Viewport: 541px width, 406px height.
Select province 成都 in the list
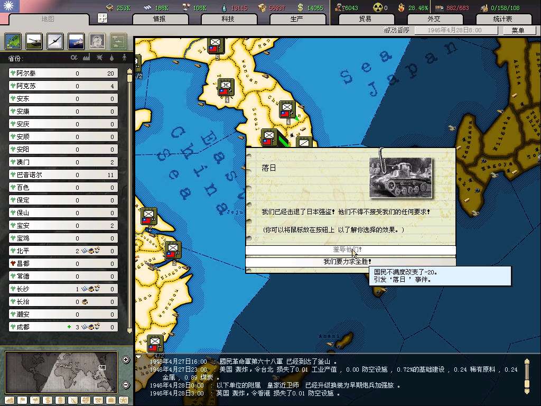pos(63,327)
